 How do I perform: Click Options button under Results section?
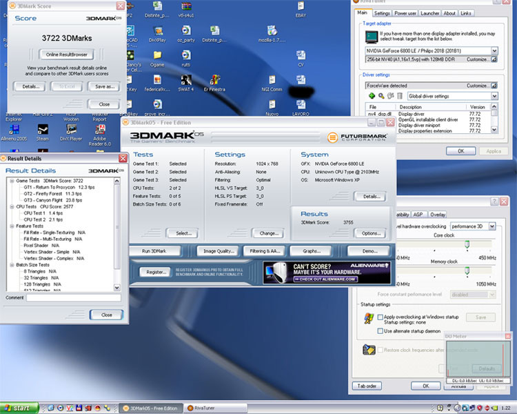point(371,233)
